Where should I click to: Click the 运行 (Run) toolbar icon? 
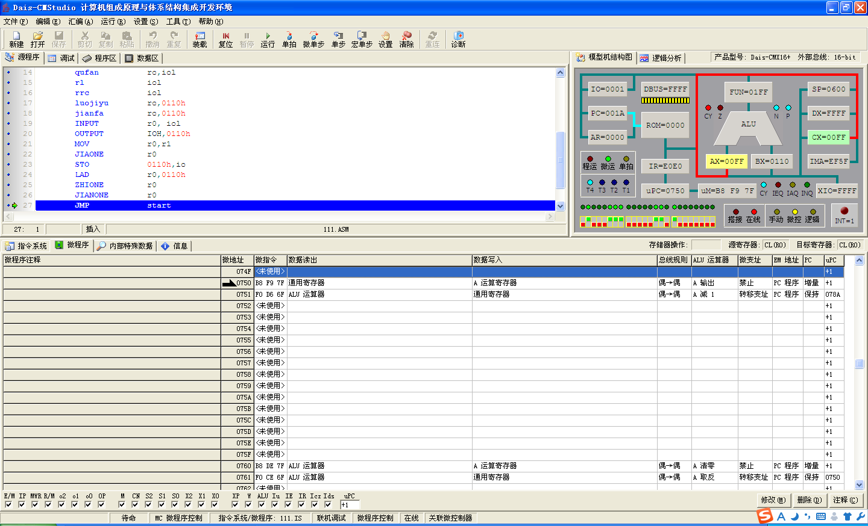pyautogui.click(x=268, y=40)
